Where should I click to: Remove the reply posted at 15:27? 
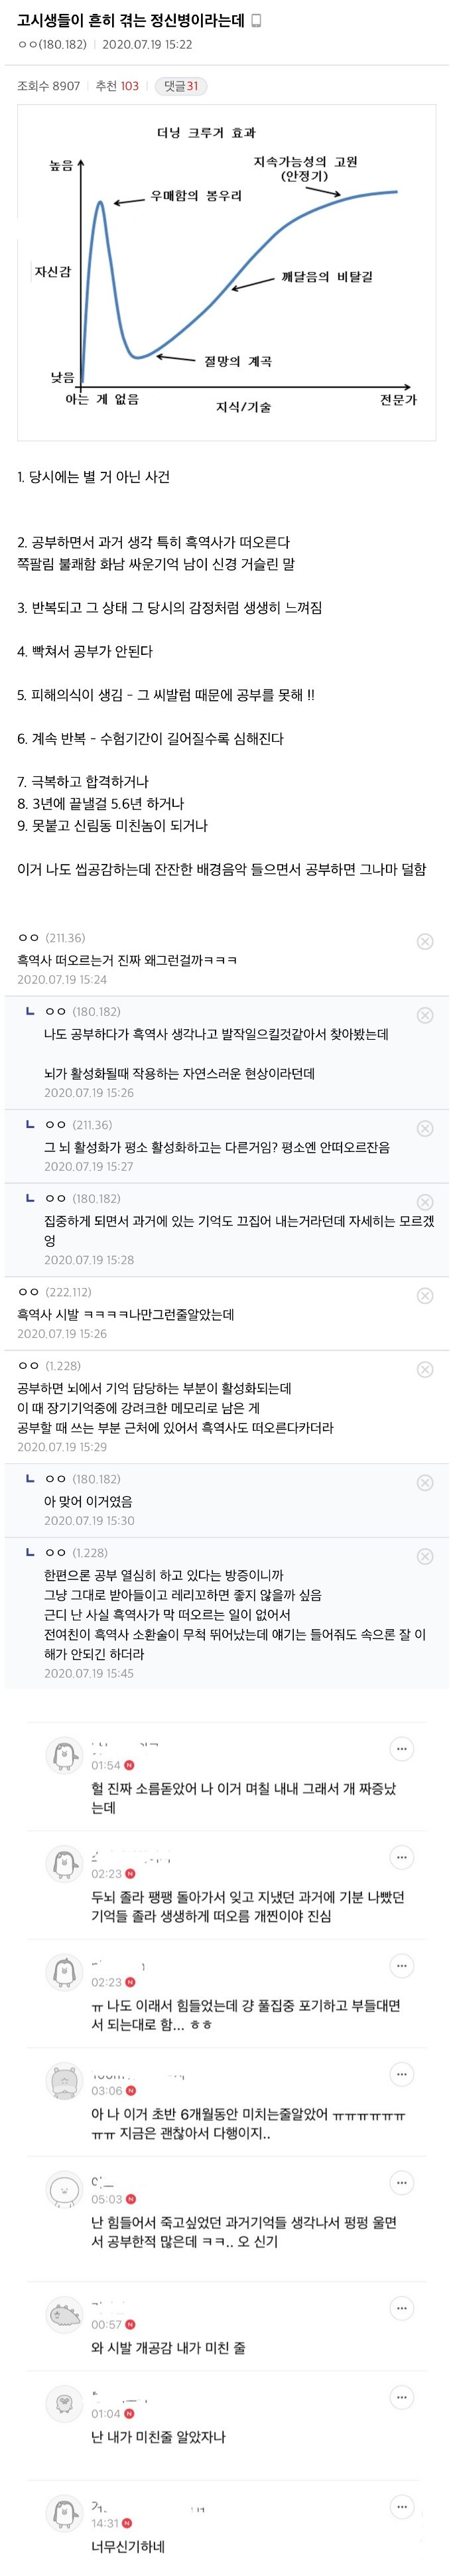click(424, 1128)
